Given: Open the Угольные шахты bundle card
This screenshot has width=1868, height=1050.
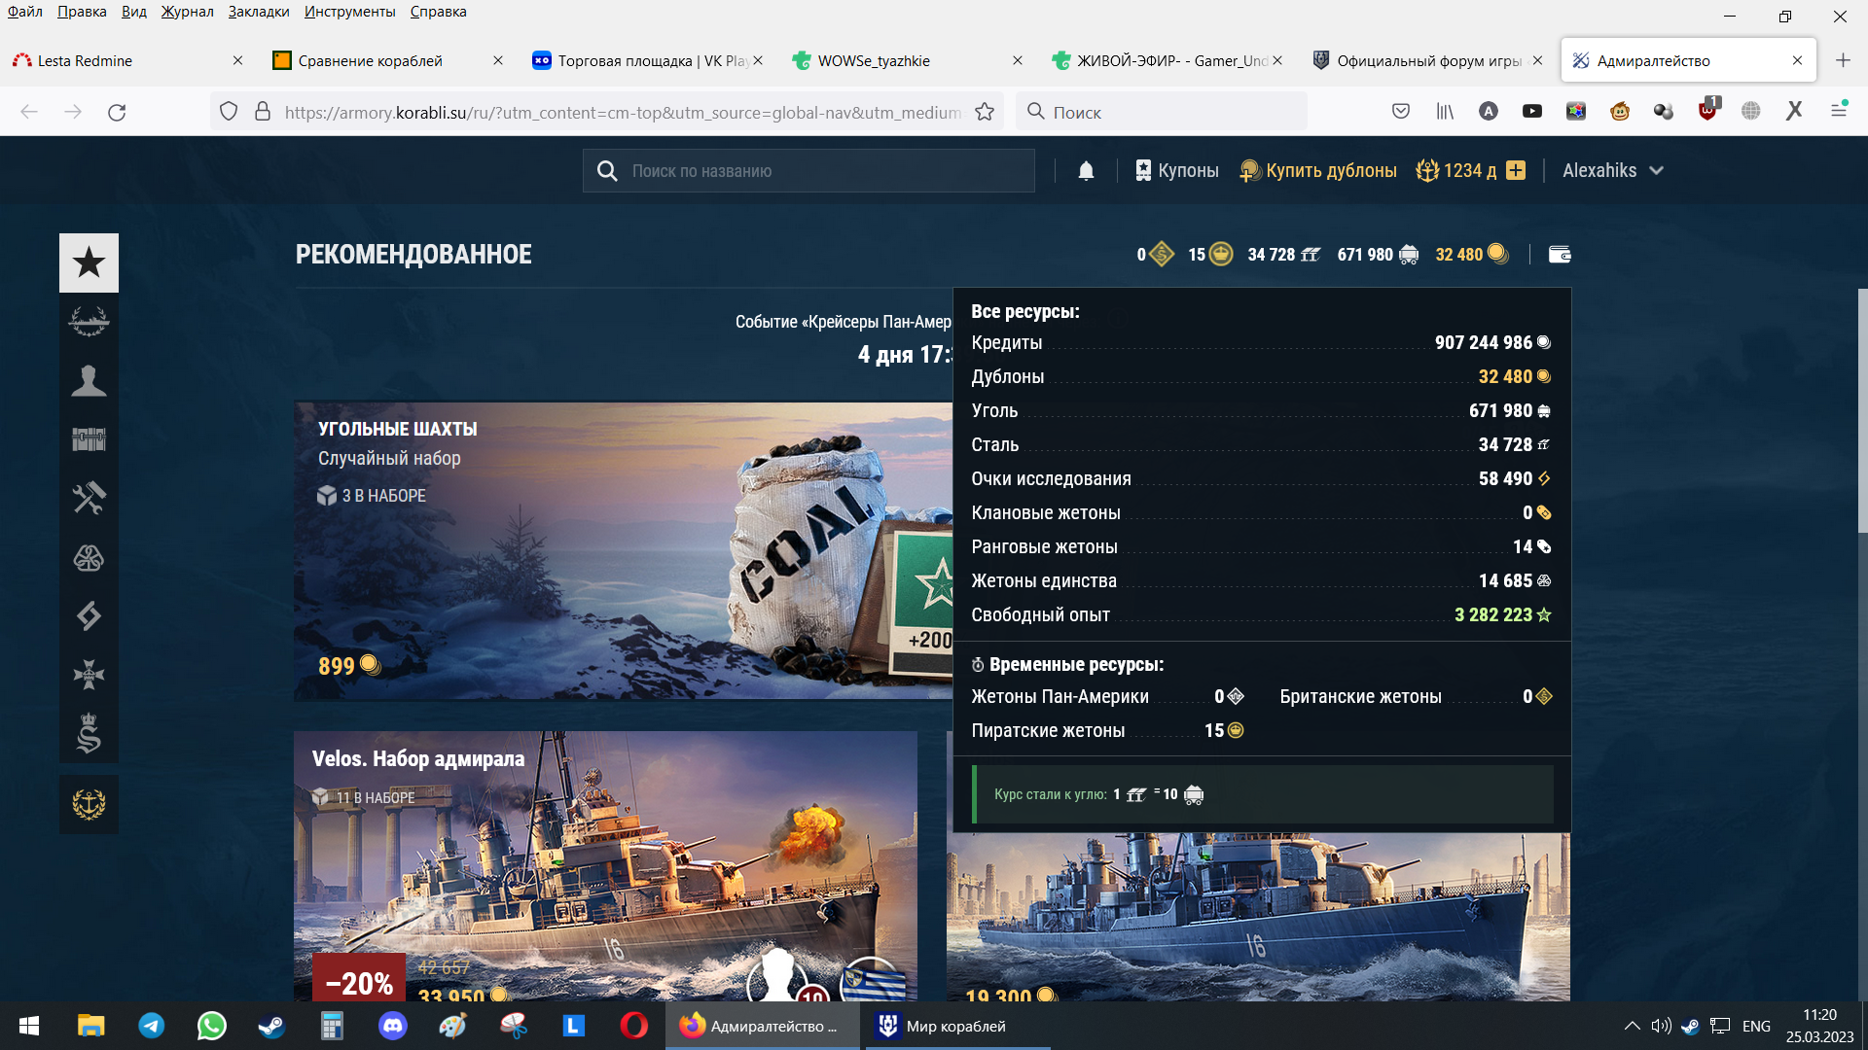Looking at the screenshot, I should pyautogui.click(x=623, y=551).
